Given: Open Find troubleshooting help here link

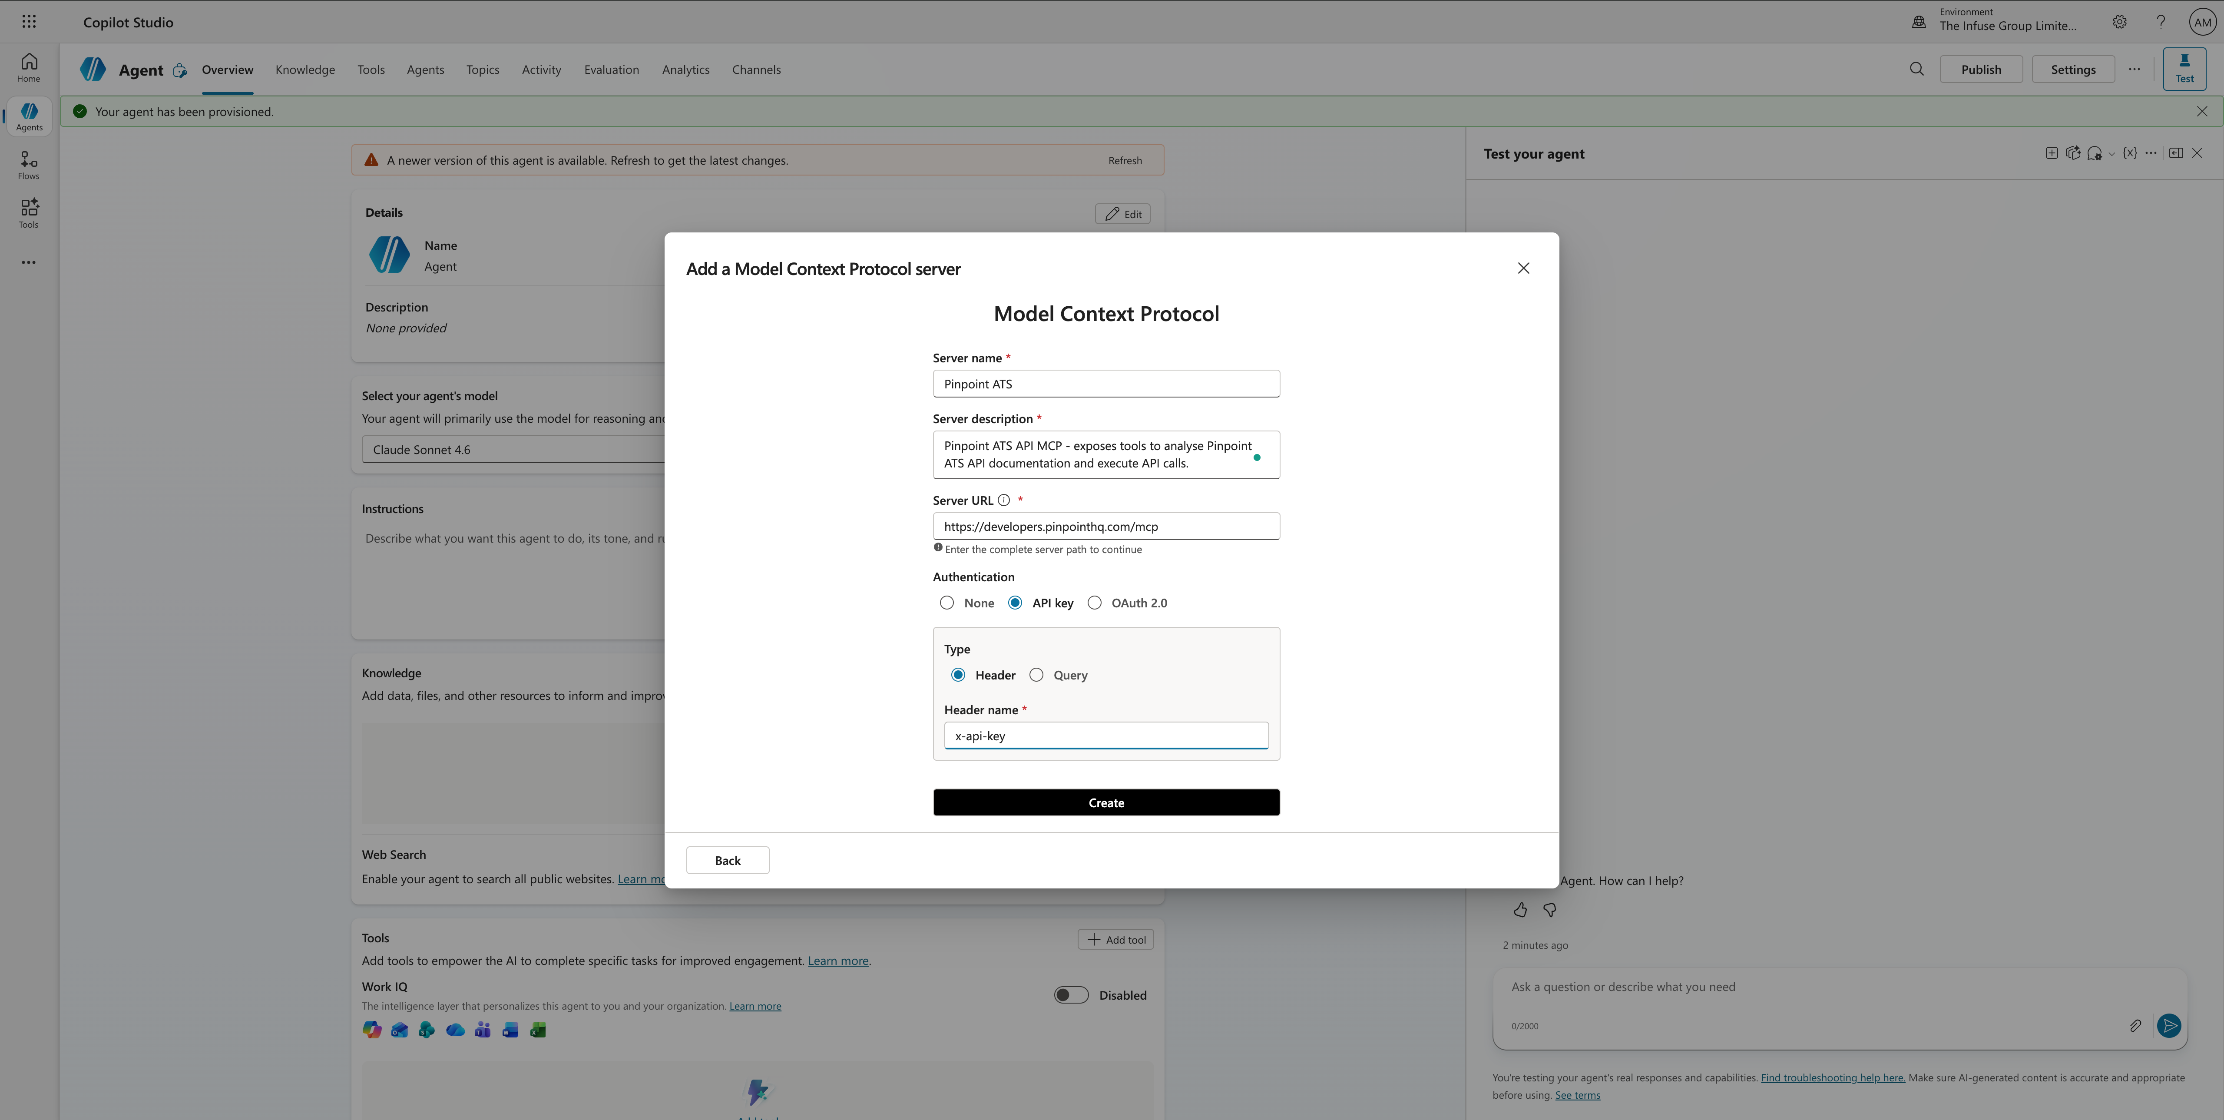Looking at the screenshot, I should (1833, 1078).
